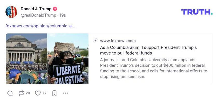The image size is (218, 105).
Task: Click the TRUTH. logo
Action: coord(196,12)
